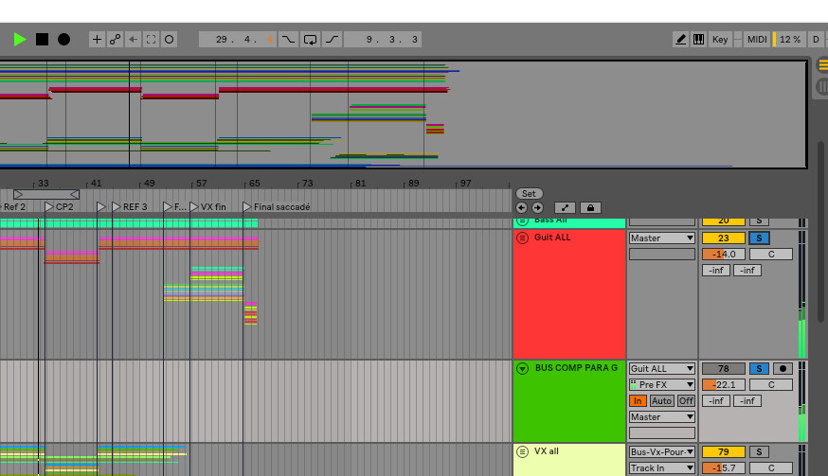The height and width of the screenshot is (476, 828).
Task: Click the CPU load meter 12 %
Action: click(789, 39)
